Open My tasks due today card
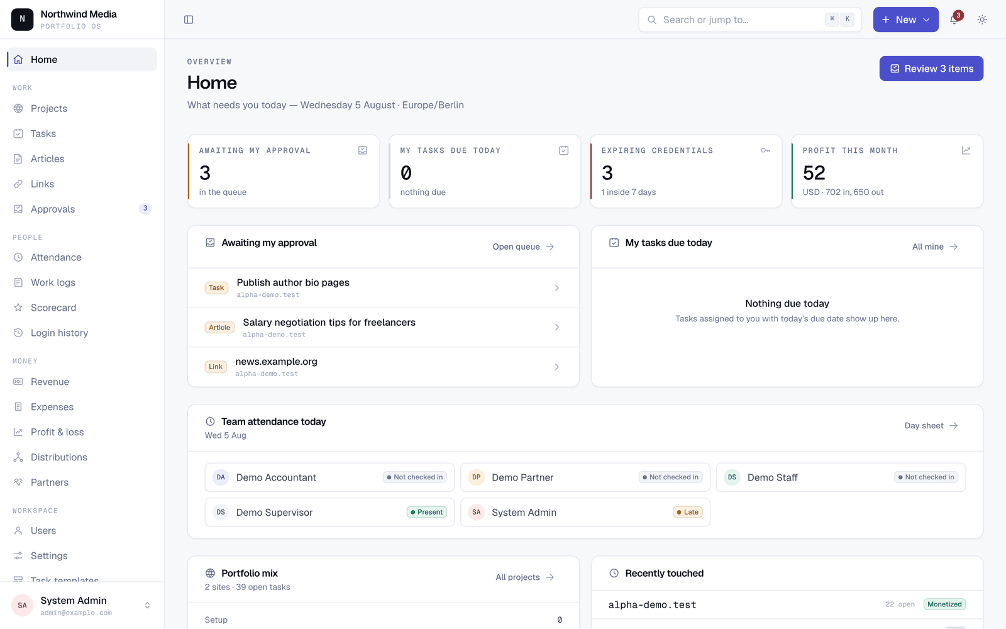1006x629 pixels. tap(485, 171)
